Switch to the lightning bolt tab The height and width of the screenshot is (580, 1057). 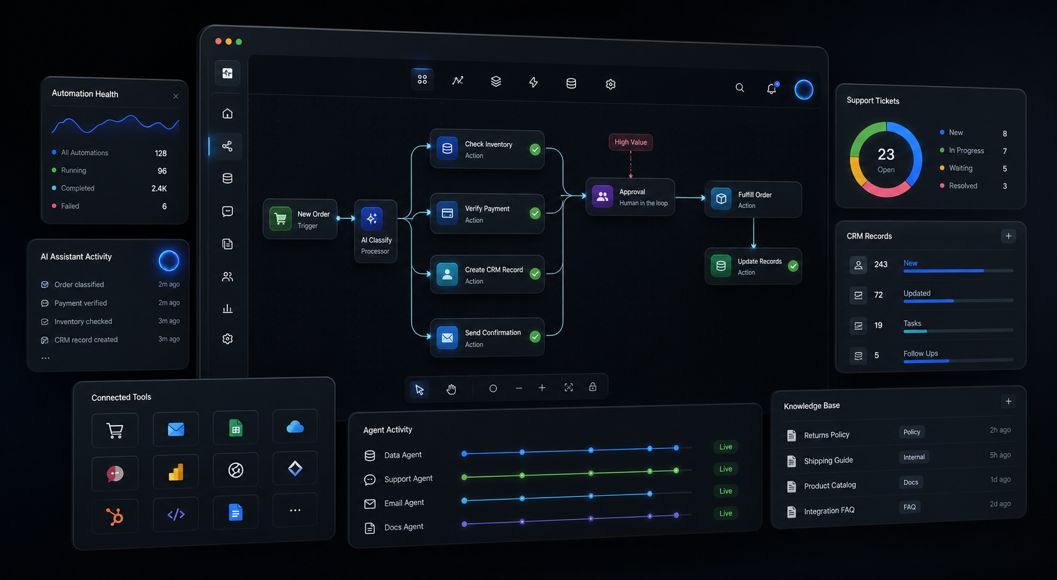coord(533,82)
